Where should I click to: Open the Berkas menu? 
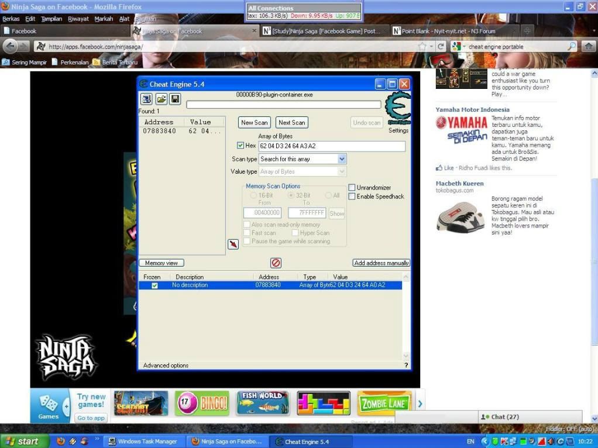(x=11, y=19)
